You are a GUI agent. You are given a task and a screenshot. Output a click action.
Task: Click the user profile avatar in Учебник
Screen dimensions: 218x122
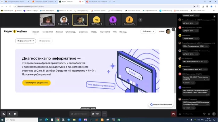[168, 31]
